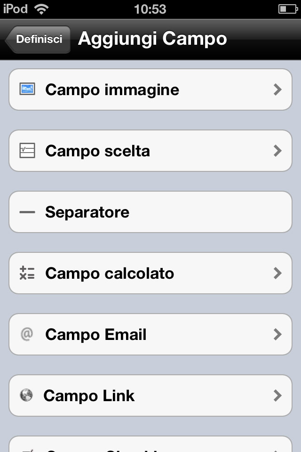Open the Campo immagine chevron arrow
This screenshot has width=301, height=452.
[277, 89]
